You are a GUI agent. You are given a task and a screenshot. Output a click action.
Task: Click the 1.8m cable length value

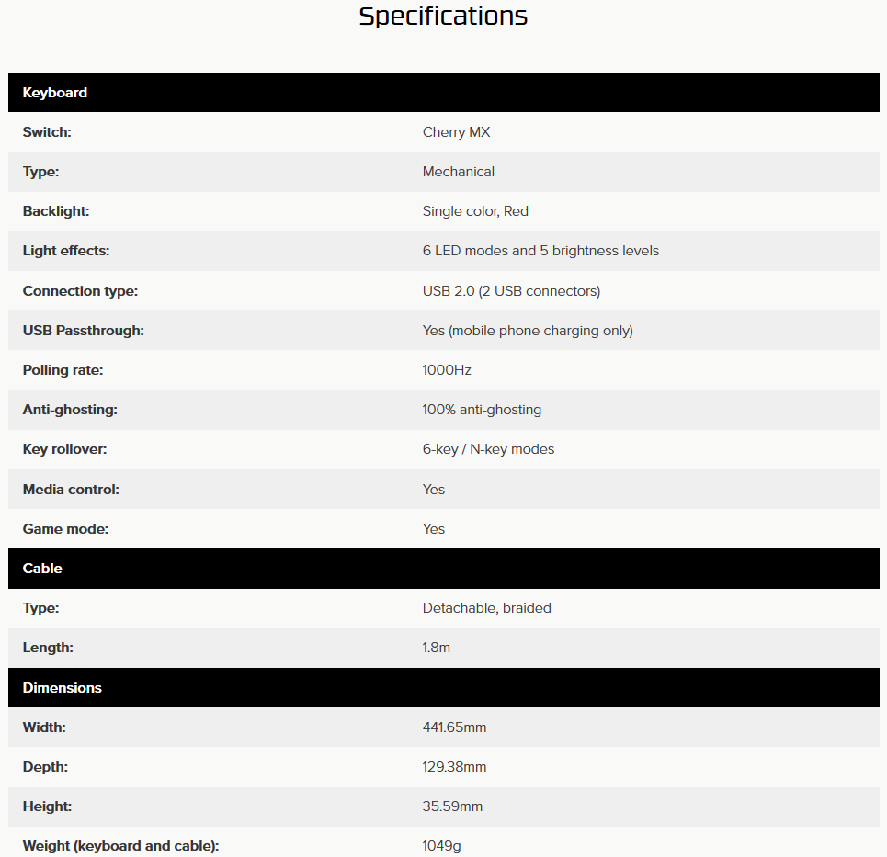437,648
